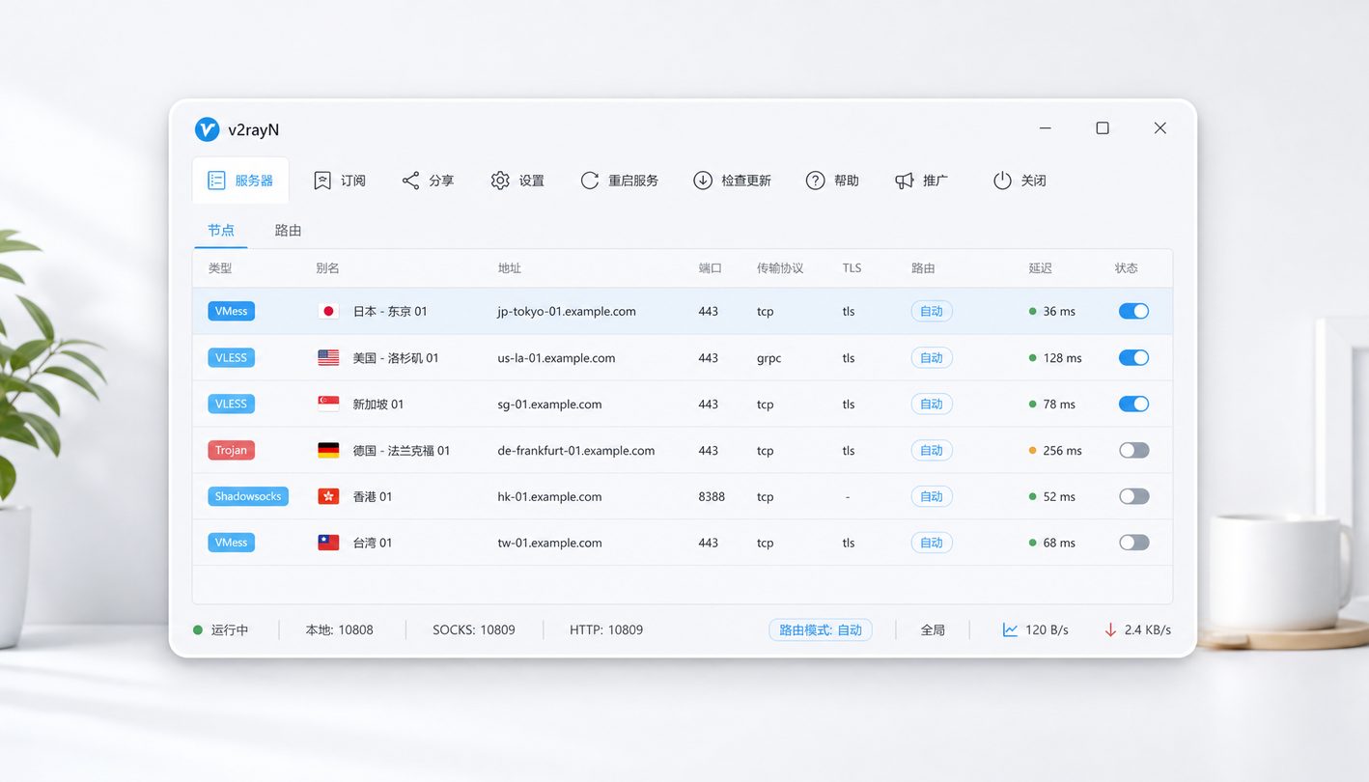Click the Germany flag icon
The image size is (1369, 782).
click(328, 450)
